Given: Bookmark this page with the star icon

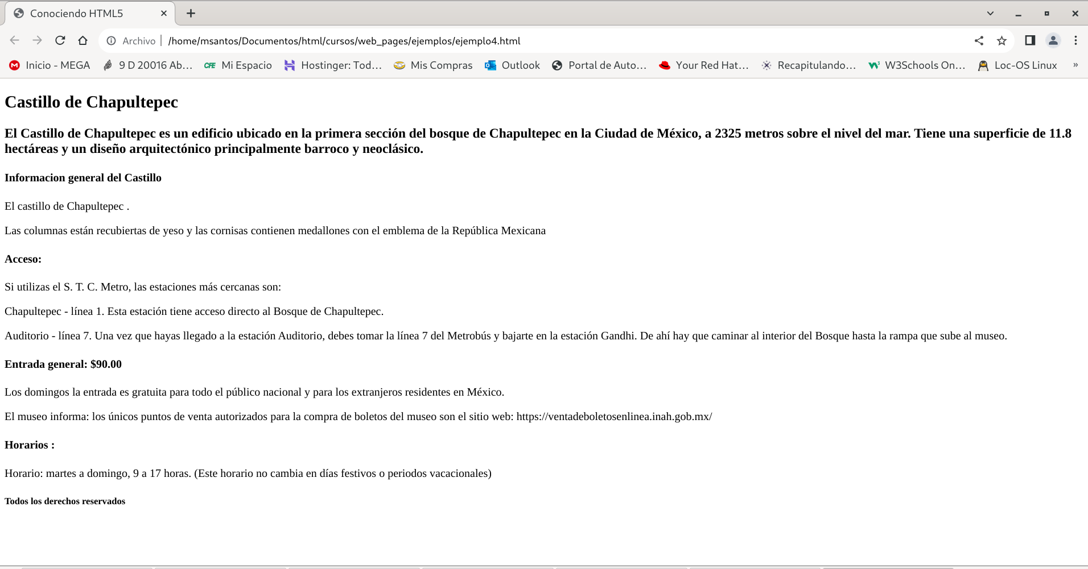Looking at the screenshot, I should (x=1002, y=40).
